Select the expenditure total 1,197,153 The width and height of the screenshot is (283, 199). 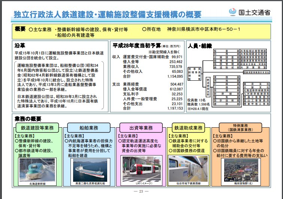[175, 108]
